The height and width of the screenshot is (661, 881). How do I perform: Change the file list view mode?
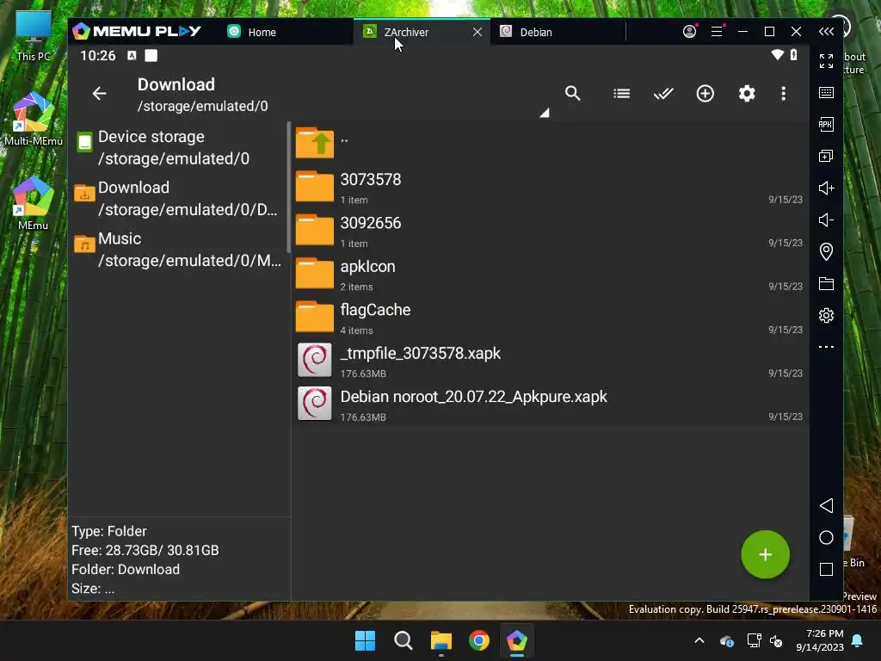click(x=621, y=93)
